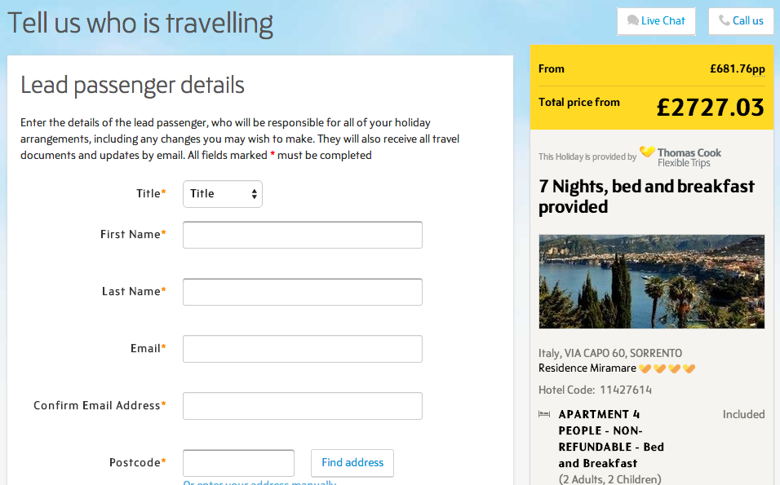Open the Title dropdown
Image resolution: width=780 pixels, height=485 pixels.
tap(223, 194)
